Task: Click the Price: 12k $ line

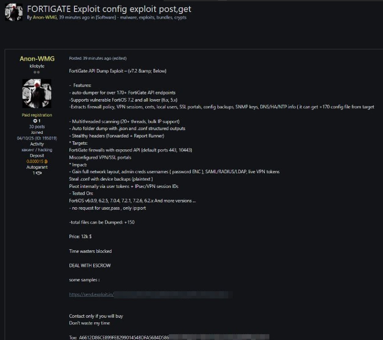Action: click(80, 237)
